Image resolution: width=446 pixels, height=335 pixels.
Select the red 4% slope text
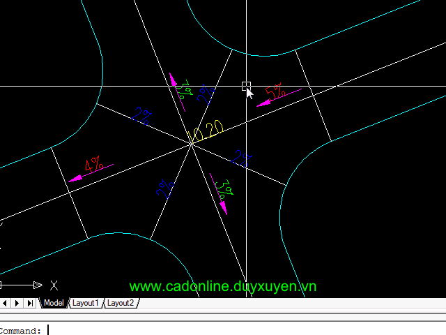click(x=94, y=165)
